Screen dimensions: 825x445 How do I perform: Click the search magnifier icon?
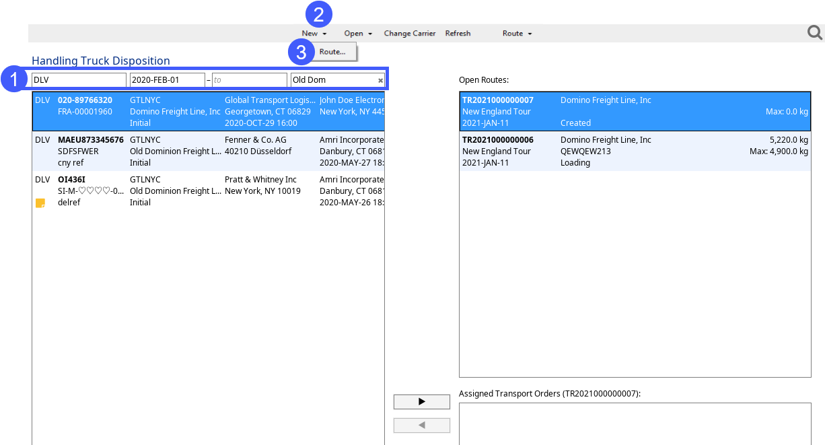[x=814, y=33]
